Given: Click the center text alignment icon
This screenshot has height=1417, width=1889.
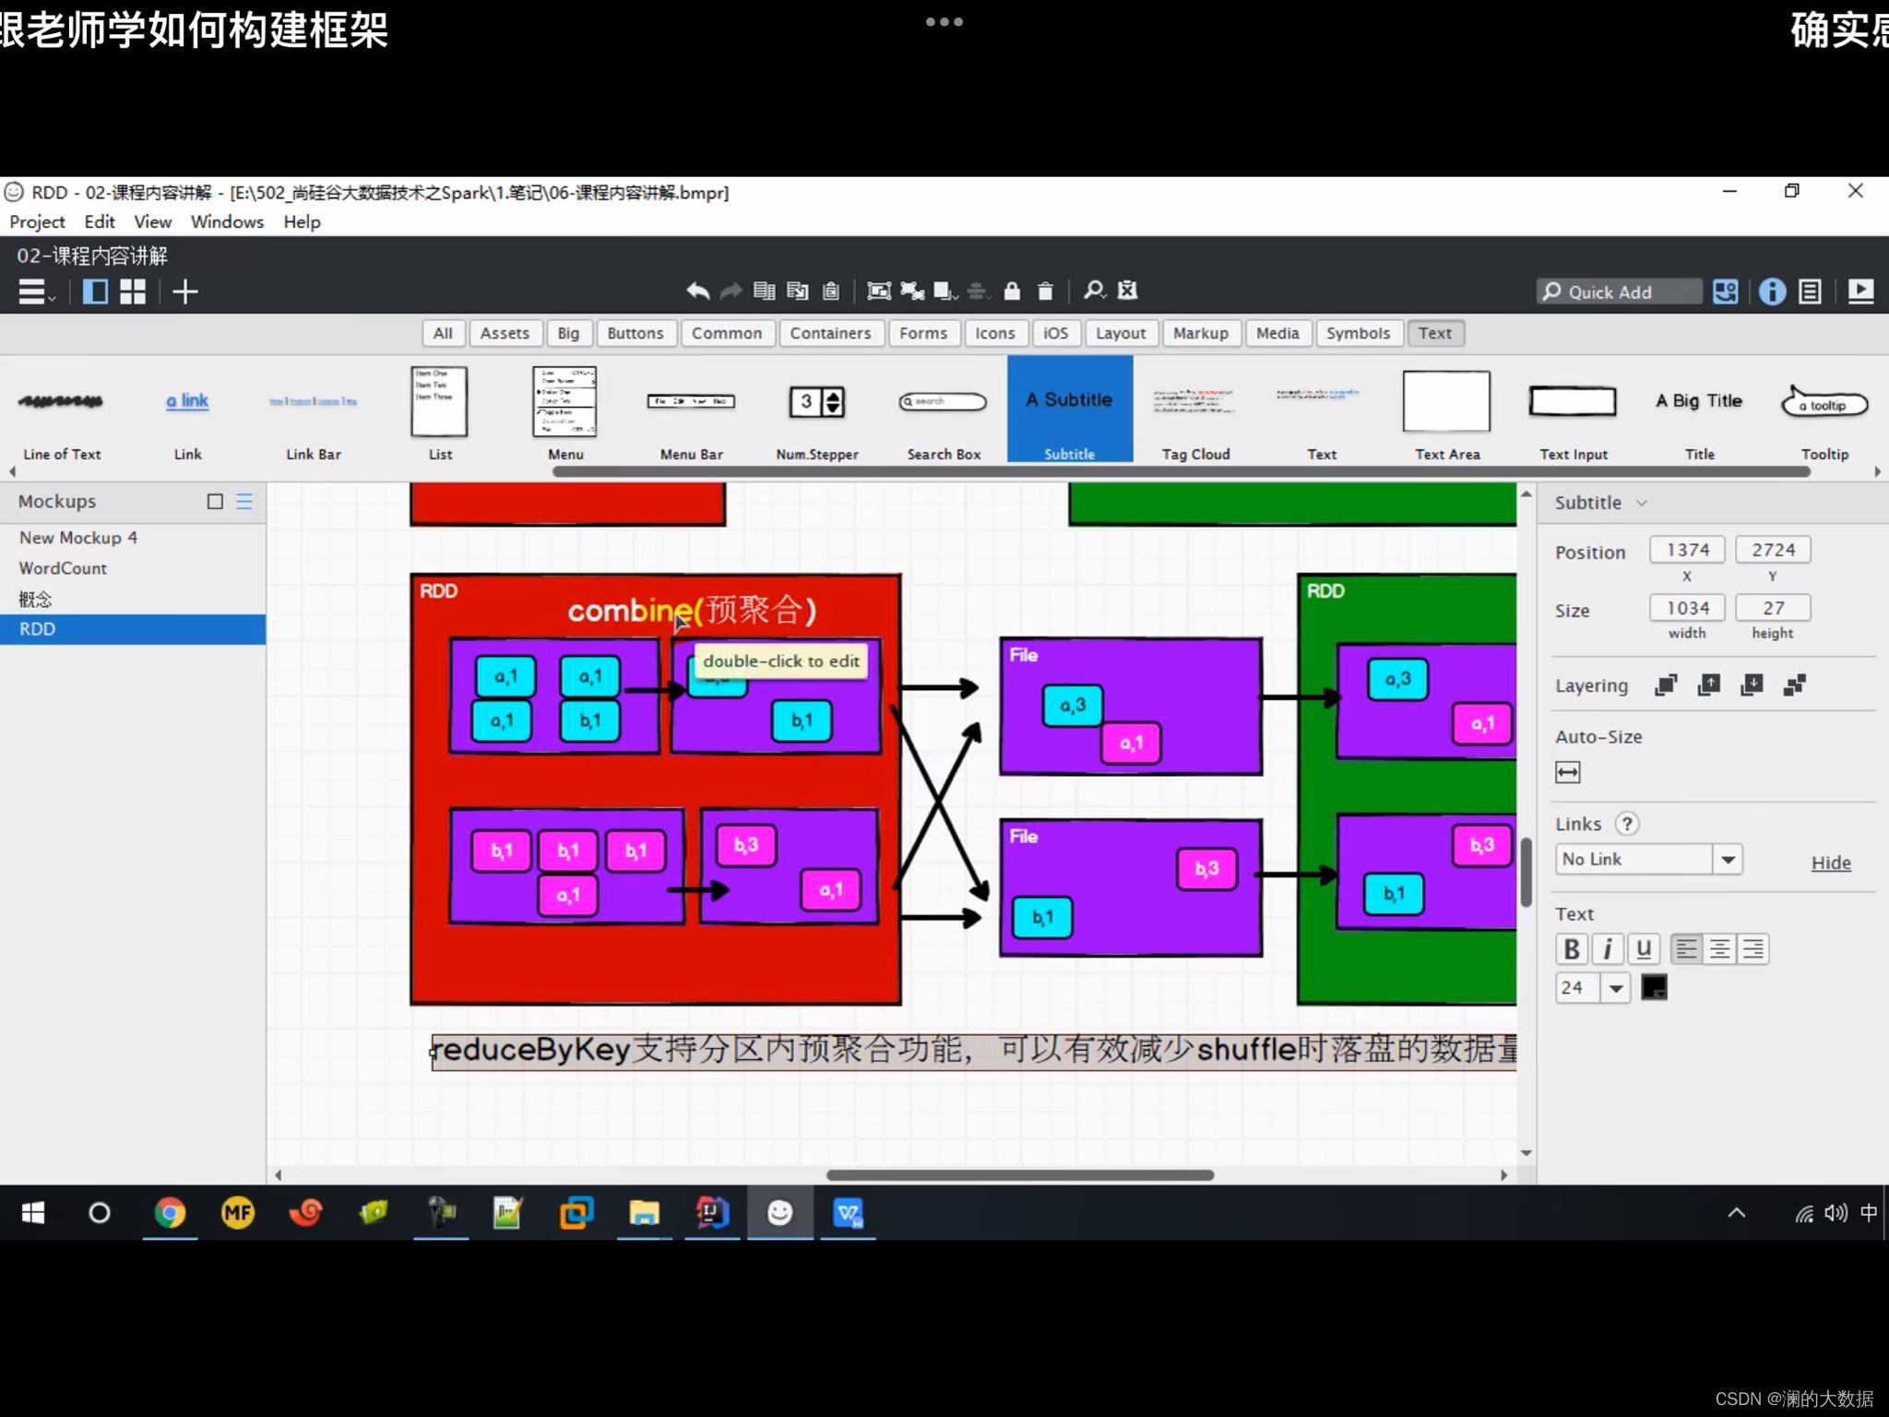Looking at the screenshot, I should point(1719,948).
